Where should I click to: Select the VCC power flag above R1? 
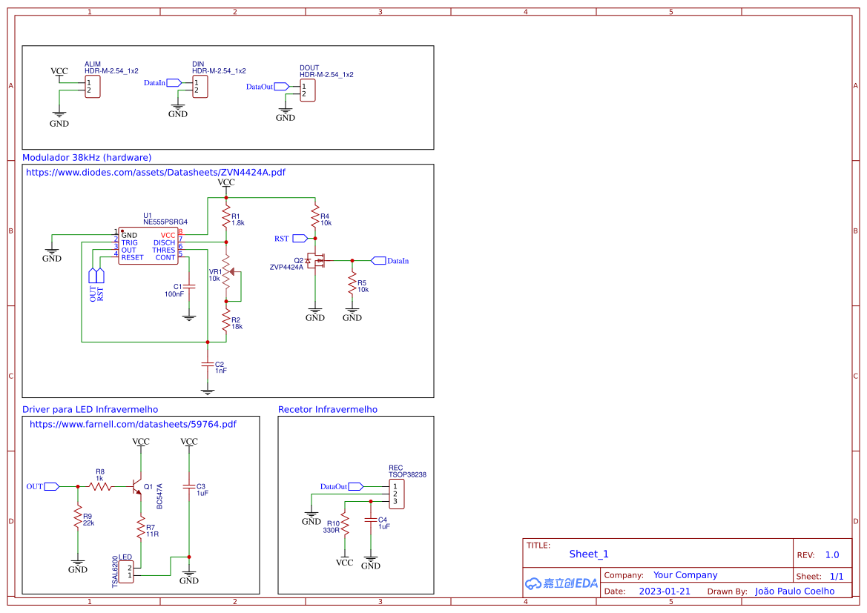(x=225, y=185)
